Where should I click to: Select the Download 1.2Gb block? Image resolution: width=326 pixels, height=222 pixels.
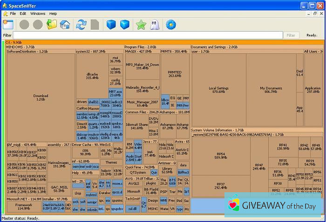point(41,98)
